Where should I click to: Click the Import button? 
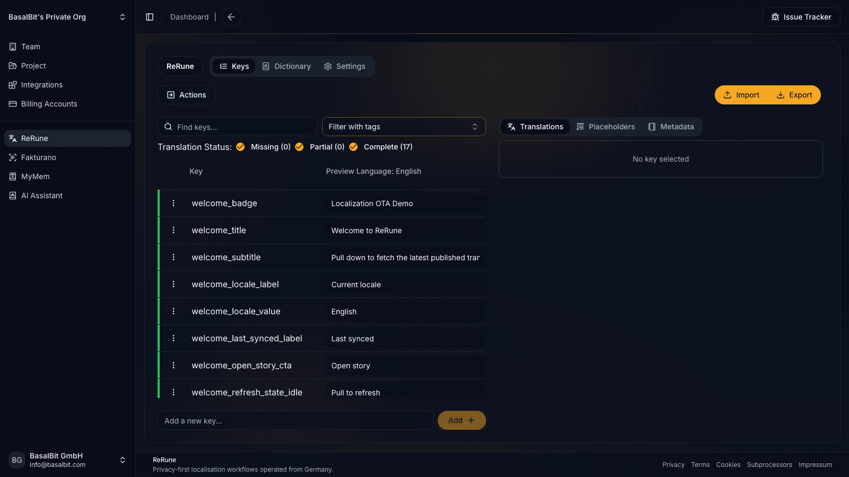click(741, 95)
